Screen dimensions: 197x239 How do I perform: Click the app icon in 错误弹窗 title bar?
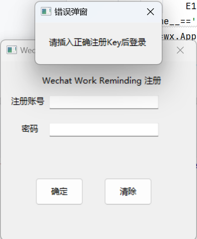coord(46,11)
